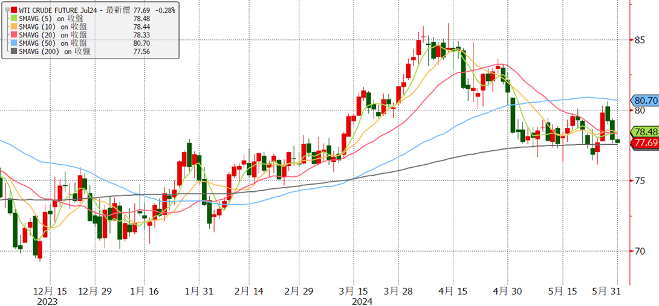Click the '12月 15' date axis label
This screenshot has width=659, height=306.
point(50,291)
